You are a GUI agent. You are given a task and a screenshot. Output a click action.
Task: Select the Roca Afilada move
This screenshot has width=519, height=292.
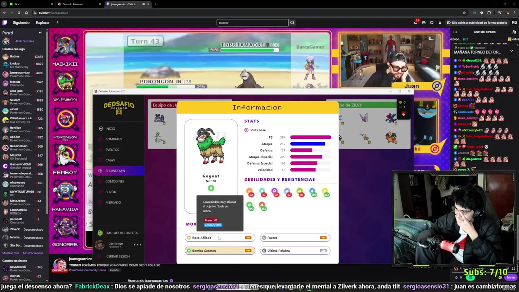tap(220, 238)
